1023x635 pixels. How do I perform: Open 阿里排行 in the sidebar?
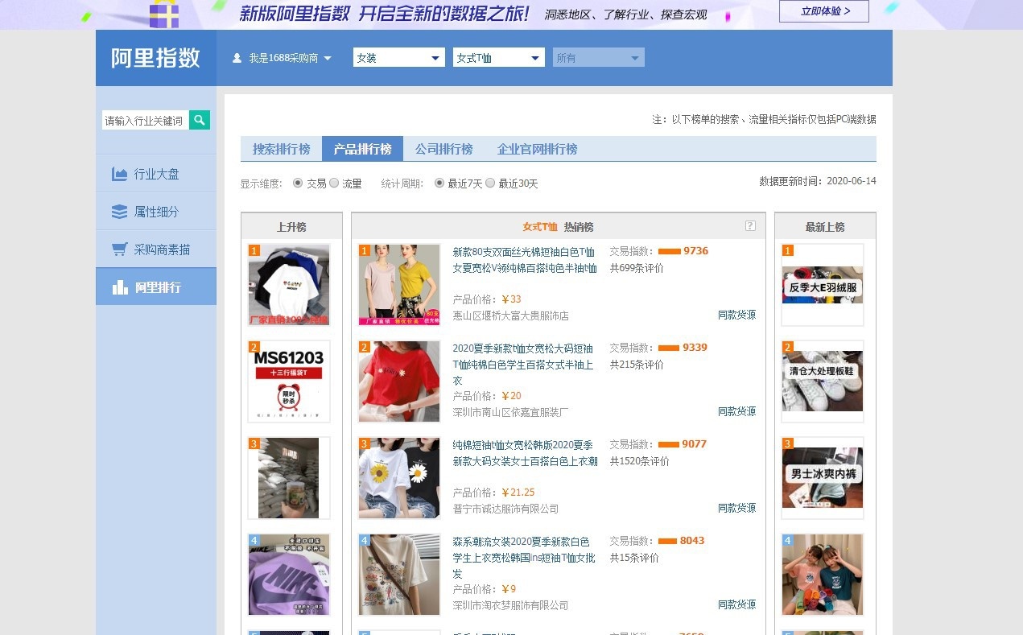click(156, 287)
